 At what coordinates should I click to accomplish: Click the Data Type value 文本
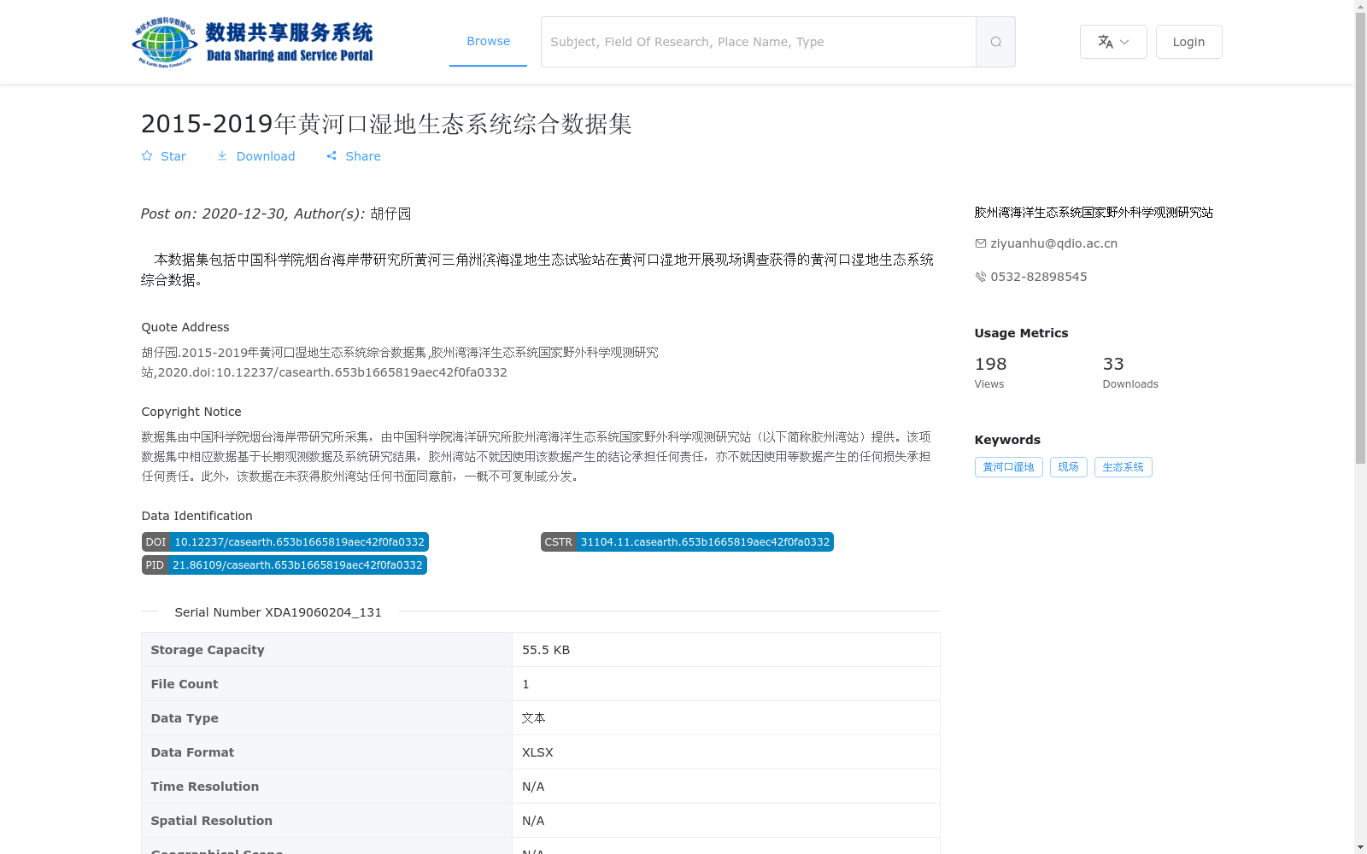click(x=534, y=718)
